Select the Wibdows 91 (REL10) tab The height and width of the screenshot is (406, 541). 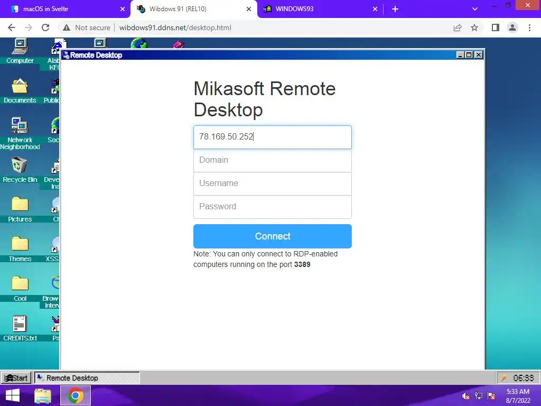193,9
